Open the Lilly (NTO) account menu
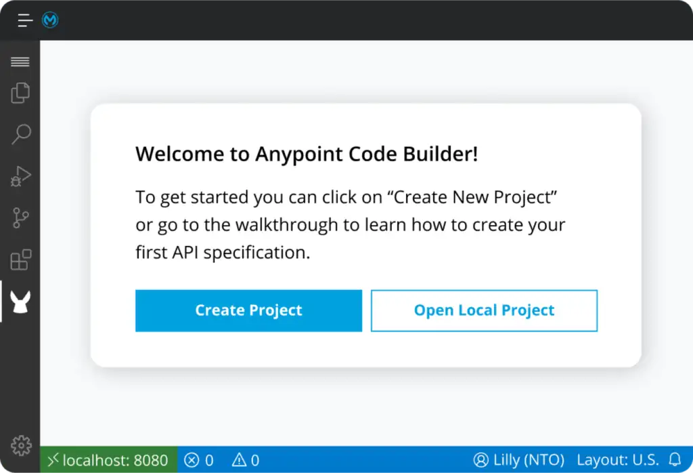The image size is (693, 473). (518, 460)
